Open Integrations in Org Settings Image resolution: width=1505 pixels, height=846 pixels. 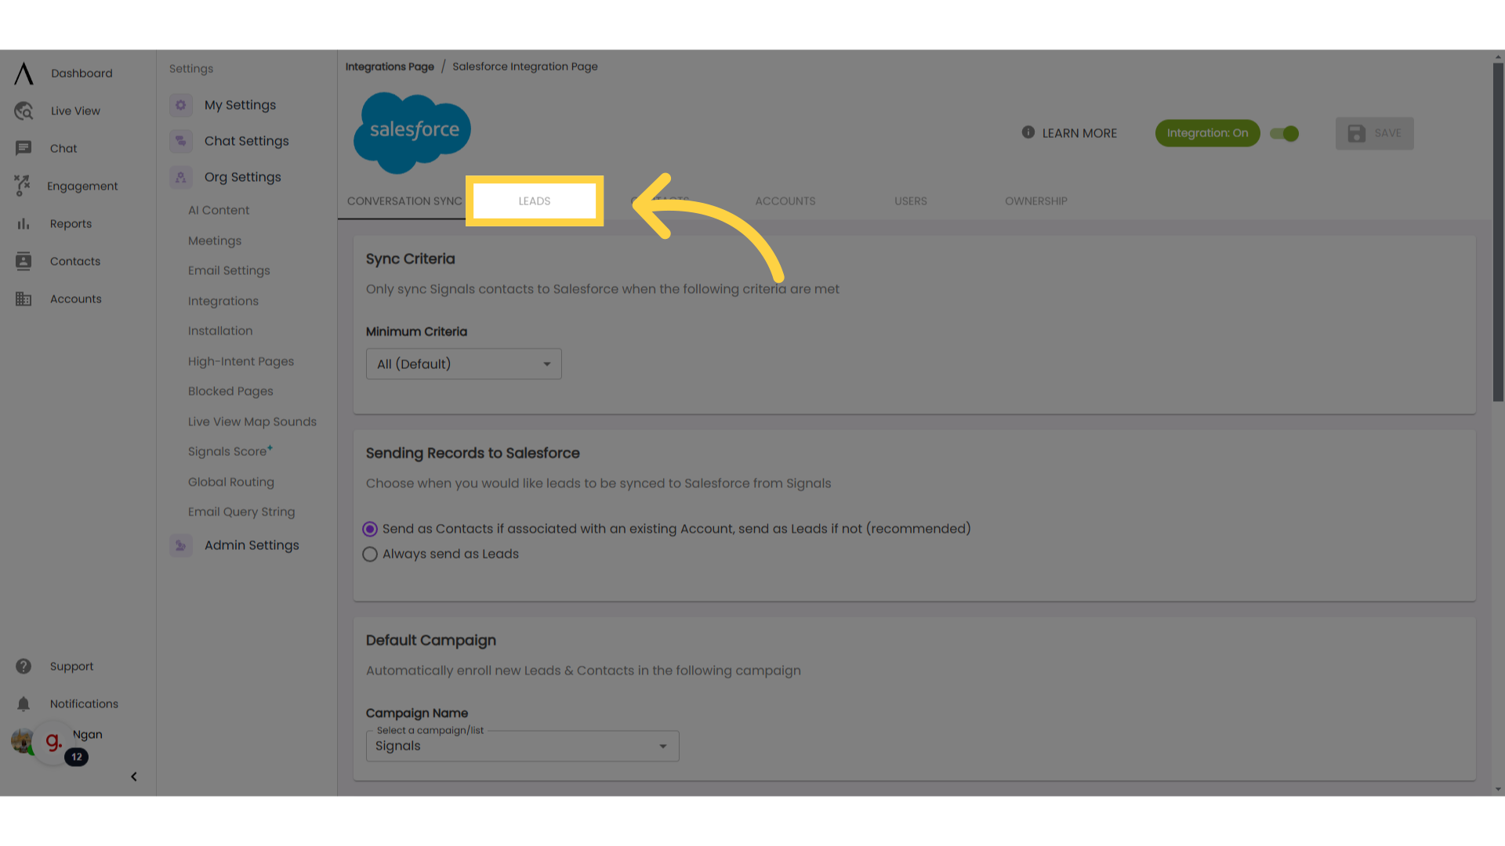tap(223, 301)
